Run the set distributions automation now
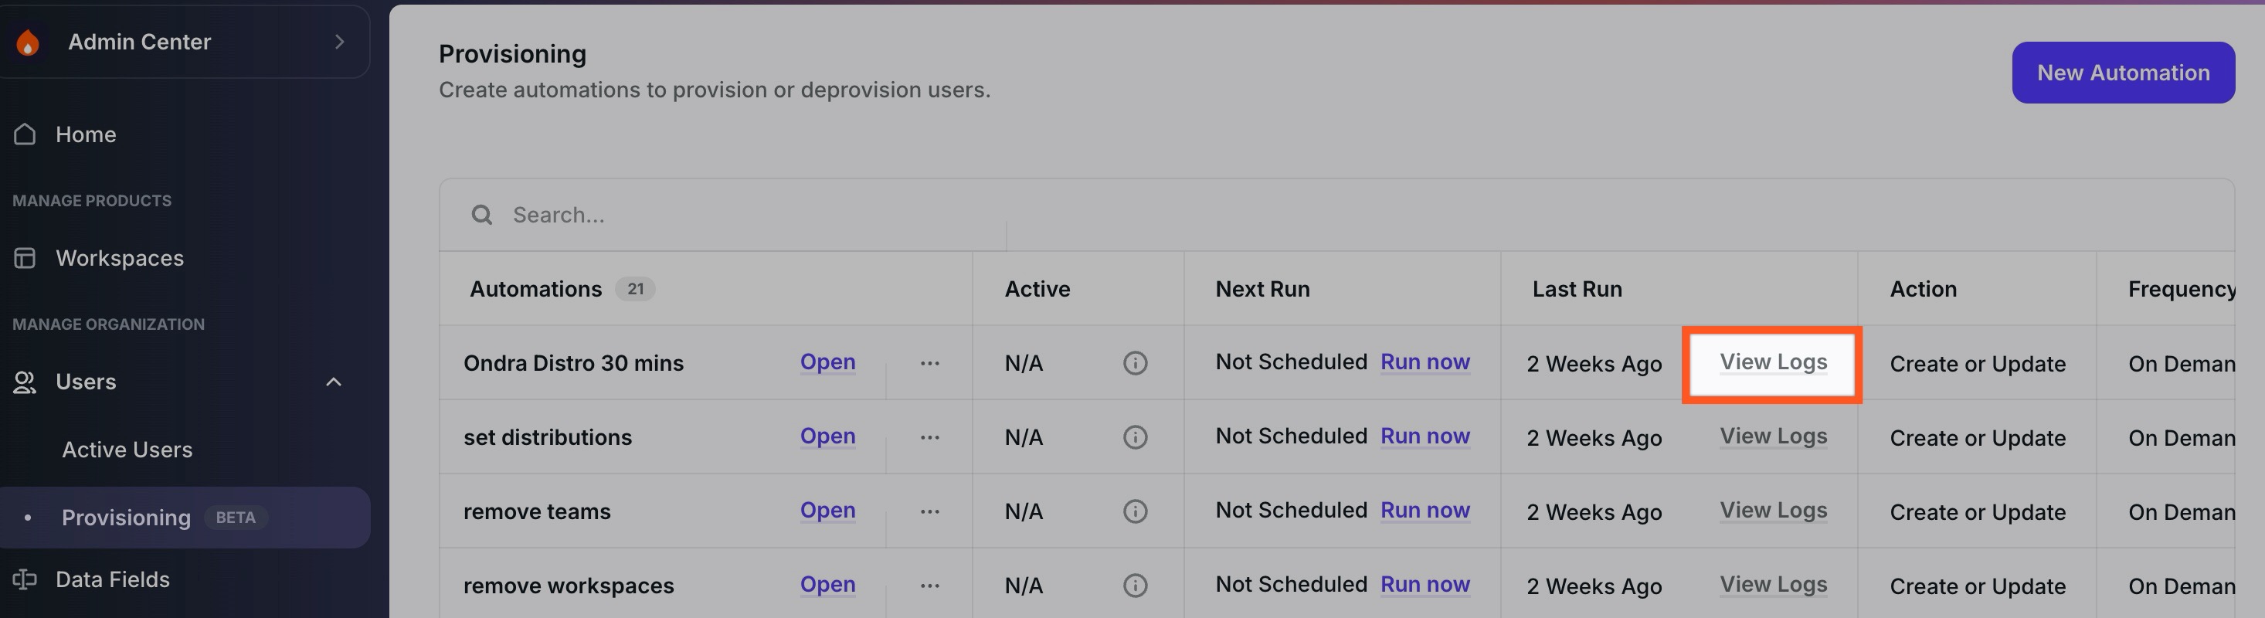 [1425, 436]
